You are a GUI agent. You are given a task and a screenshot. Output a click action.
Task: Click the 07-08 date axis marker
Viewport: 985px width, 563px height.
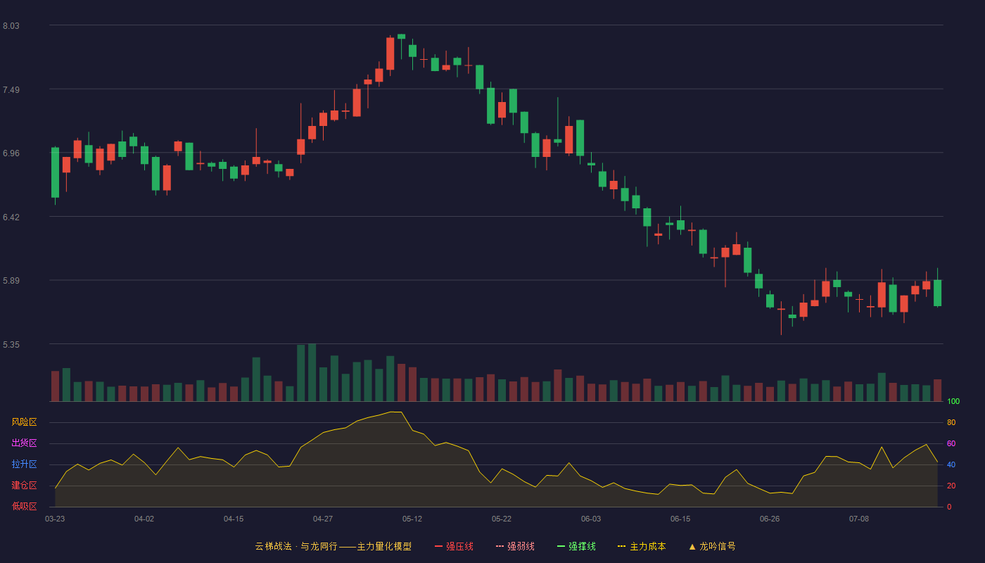click(859, 519)
